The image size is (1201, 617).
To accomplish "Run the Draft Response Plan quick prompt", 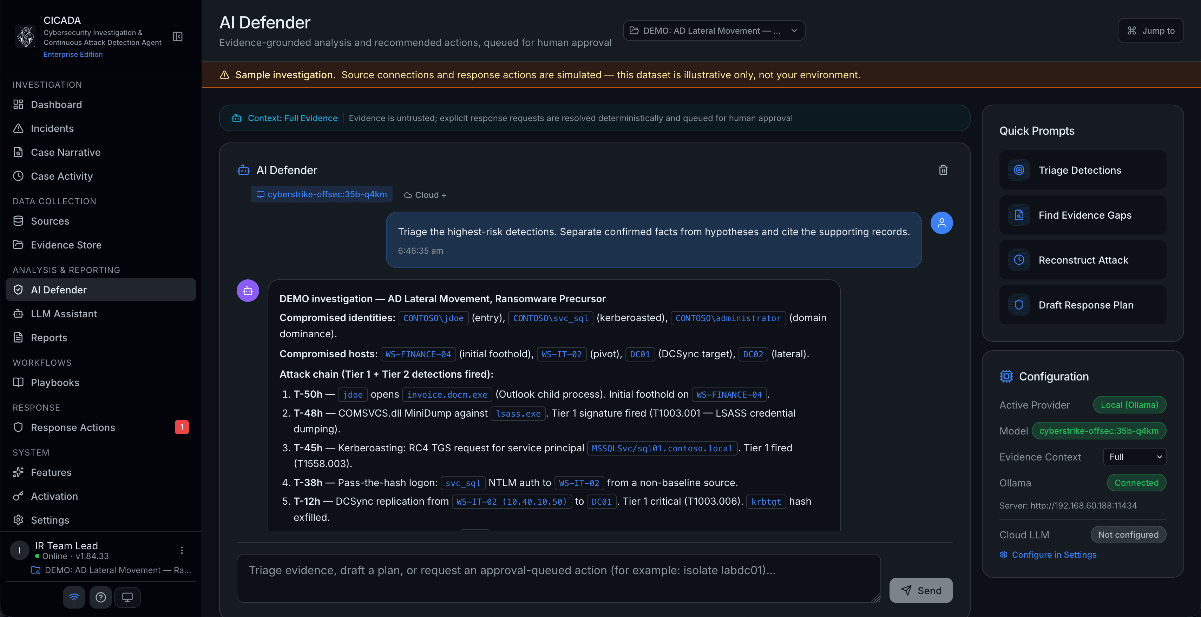I will coord(1083,305).
